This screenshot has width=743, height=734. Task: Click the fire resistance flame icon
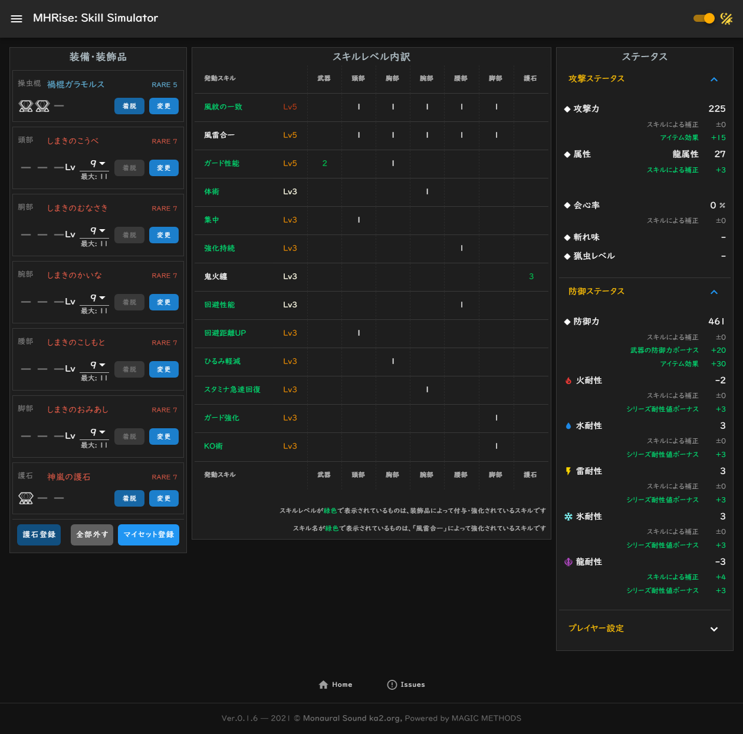coord(567,381)
